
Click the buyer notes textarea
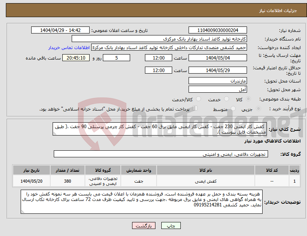pyautogui.click(x=141, y=202)
